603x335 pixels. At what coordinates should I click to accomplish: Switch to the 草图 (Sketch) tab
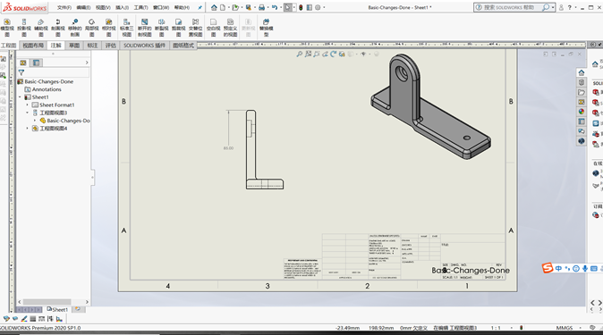point(74,46)
